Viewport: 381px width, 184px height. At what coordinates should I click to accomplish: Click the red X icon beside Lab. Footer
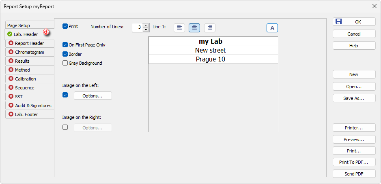(x=11, y=114)
